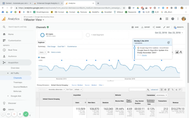Image resolution: width=189 pixels, height=118 pixels.
Task: Open the help question mark icon
Action: [173, 19]
